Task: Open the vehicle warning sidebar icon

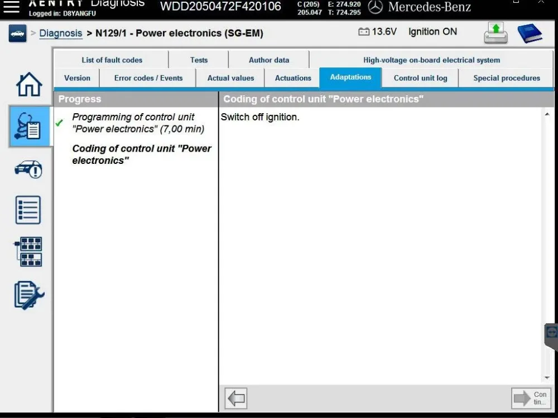Action: click(x=28, y=169)
